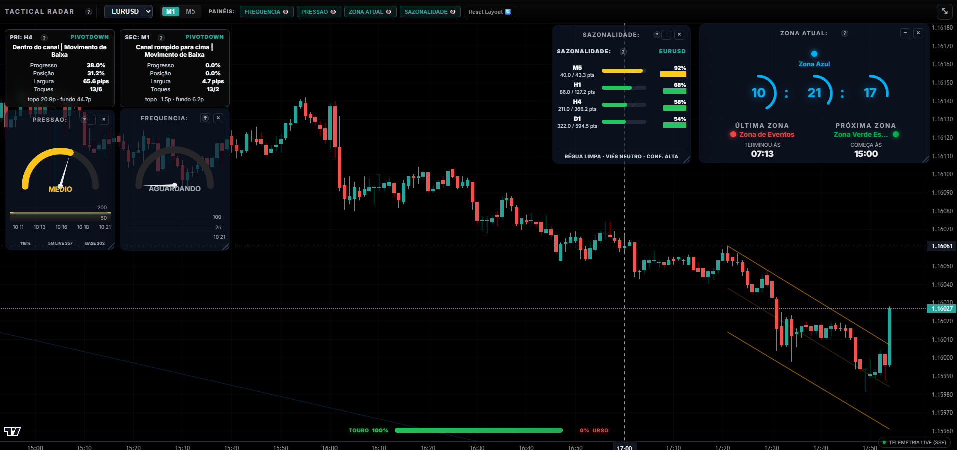Click the Frequencia panel resize handle

pos(226,246)
